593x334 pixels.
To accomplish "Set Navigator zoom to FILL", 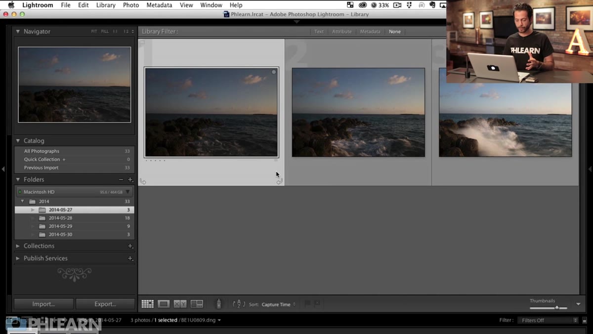I will pos(105,32).
